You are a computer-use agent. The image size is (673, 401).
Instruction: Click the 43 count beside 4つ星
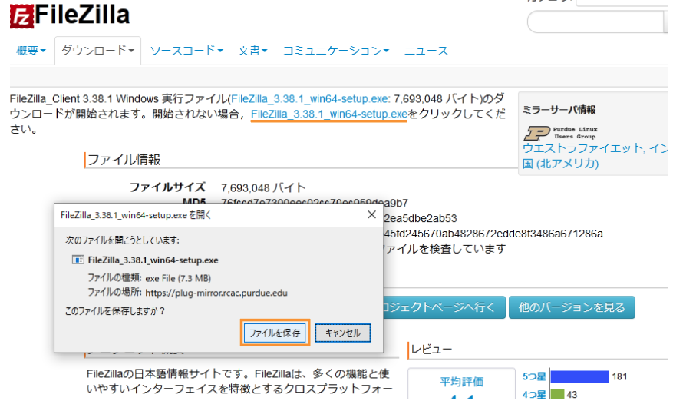coord(572,395)
